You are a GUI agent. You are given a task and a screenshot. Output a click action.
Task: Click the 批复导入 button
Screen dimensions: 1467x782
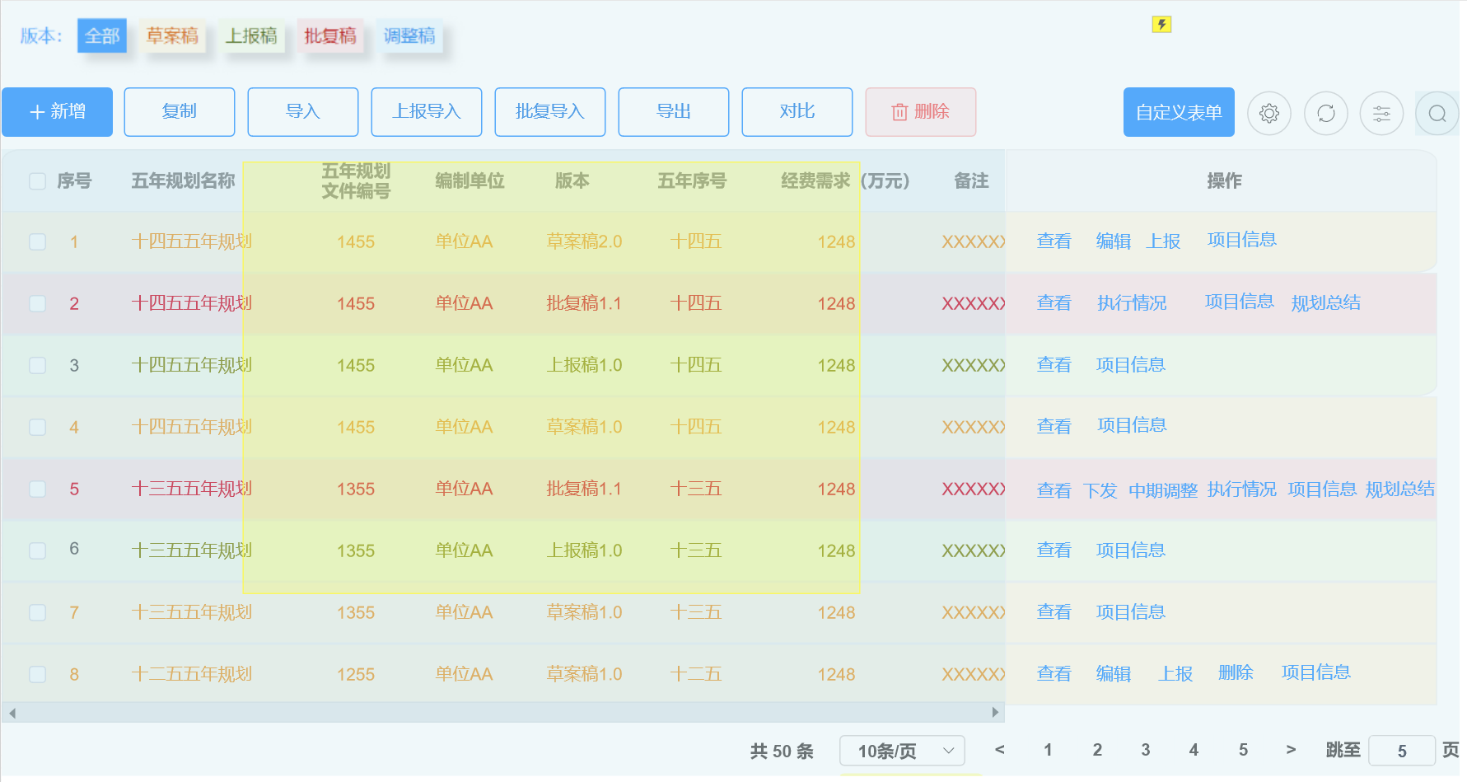click(x=550, y=112)
